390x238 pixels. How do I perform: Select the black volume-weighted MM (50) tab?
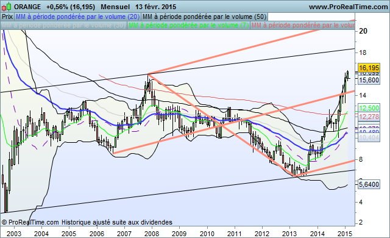tap(205, 16)
